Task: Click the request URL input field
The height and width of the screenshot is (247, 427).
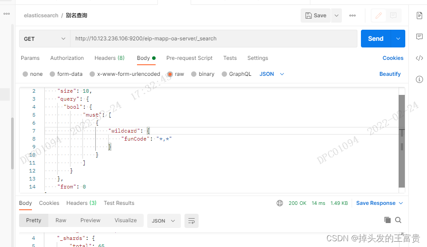Action: click(214, 39)
